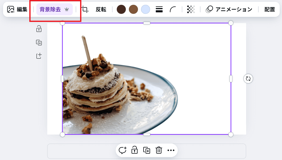Expand the more options ellipsis menu

[171, 150]
